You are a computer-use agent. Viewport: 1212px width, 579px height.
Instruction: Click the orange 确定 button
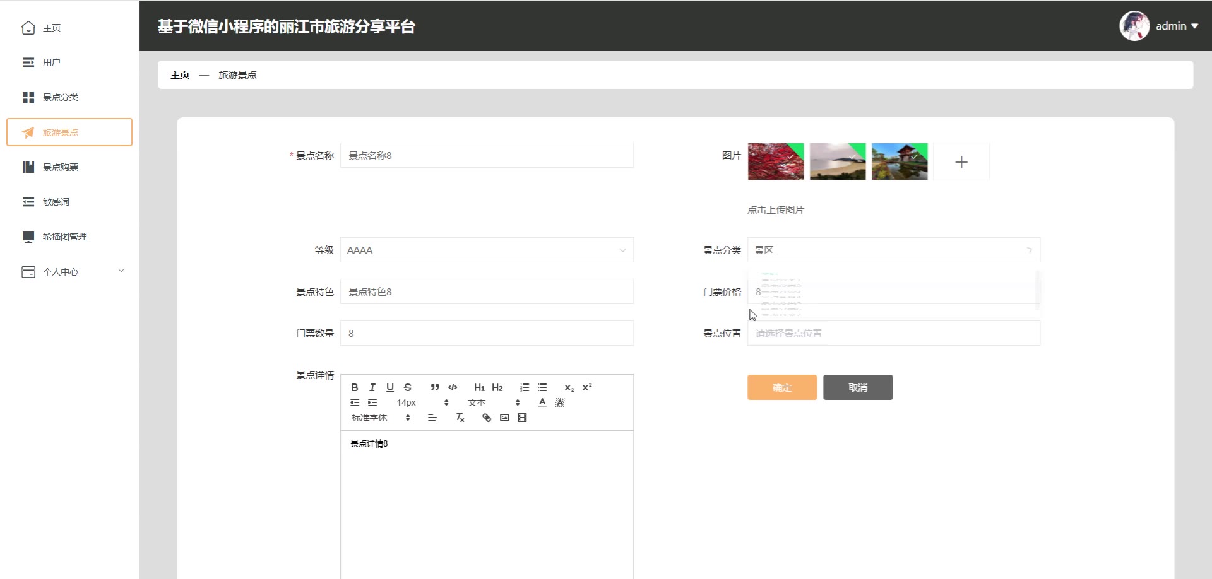tap(782, 387)
